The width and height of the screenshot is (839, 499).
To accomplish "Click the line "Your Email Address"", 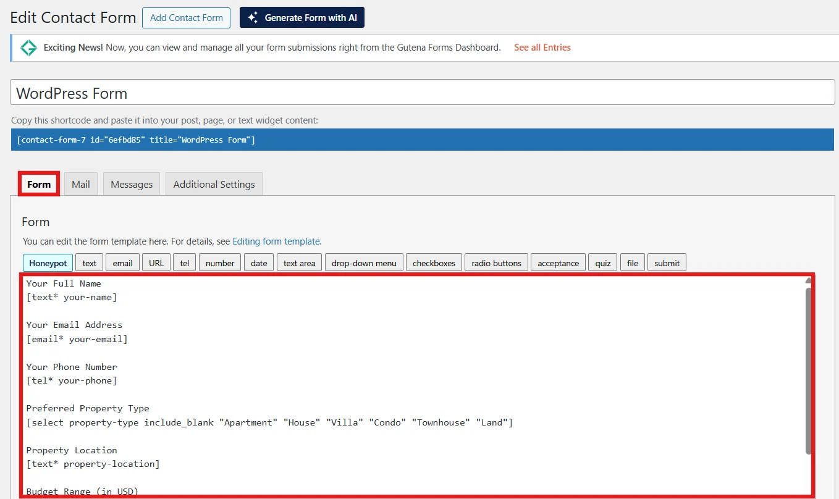I will click(x=74, y=325).
